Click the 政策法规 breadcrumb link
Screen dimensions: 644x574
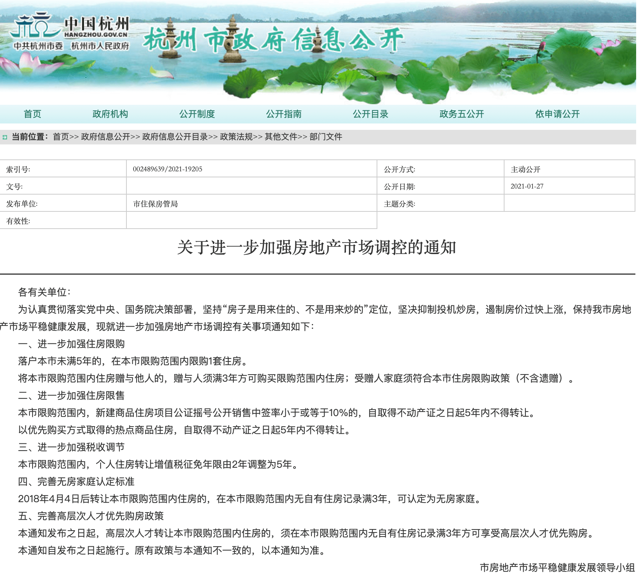click(237, 137)
